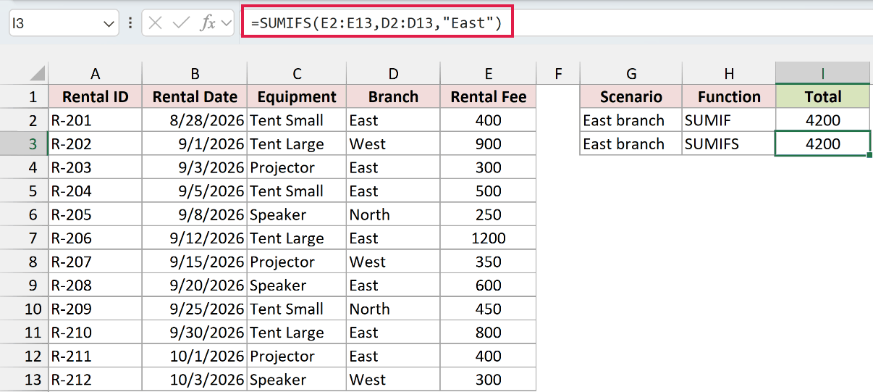Screen dimensions: 873x392
Task: Open the Name Box dropdown arrow
Action: [109, 23]
